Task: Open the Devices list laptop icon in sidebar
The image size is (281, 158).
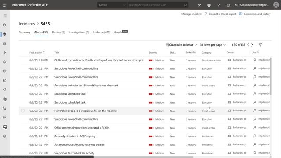Action: click(x=4, y=43)
